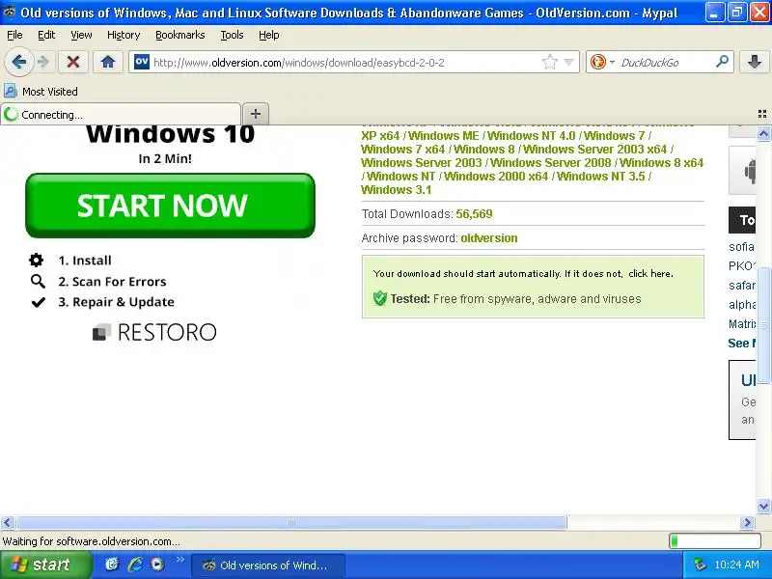Click the Show Desktop quick launch icon

coord(112,565)
